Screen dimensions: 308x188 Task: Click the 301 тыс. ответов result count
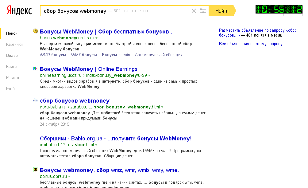pos(130,11)
